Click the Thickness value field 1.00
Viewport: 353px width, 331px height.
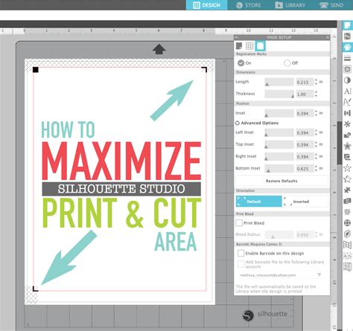pyautogui.click(x=305, y=94)
